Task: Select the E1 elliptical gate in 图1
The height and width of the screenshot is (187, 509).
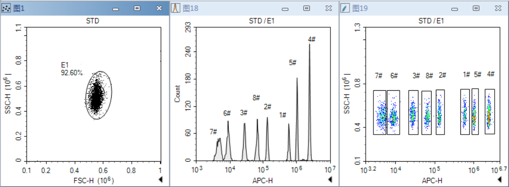Action: pyautogui.click(x=99, y=95)
